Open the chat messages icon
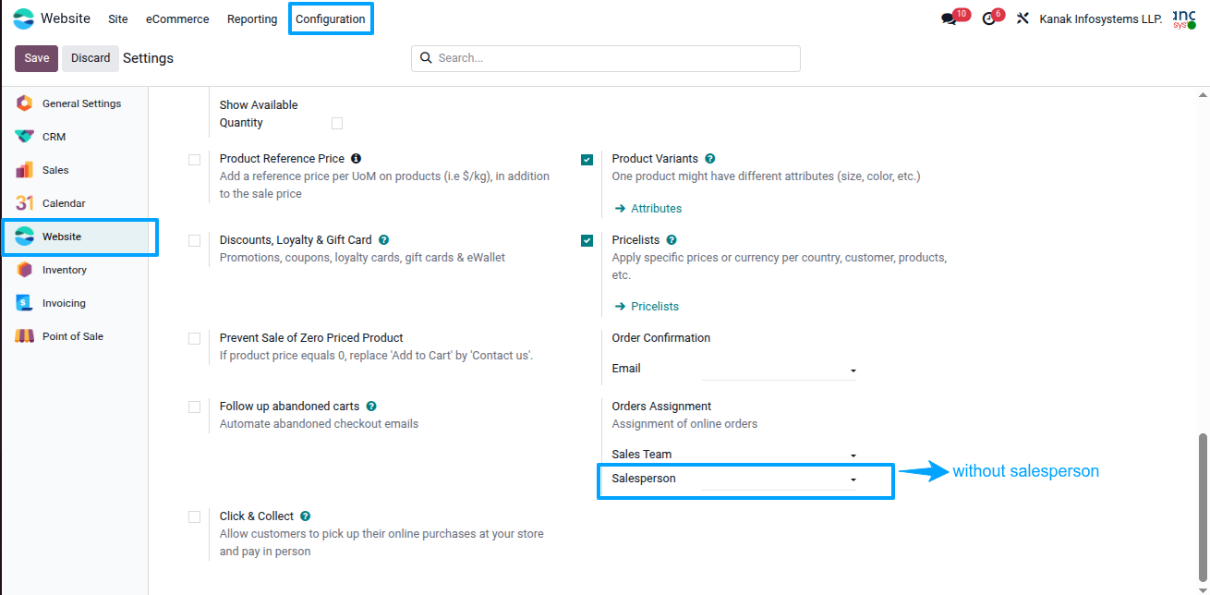The image size is (1210, 595). click(949, 18)
